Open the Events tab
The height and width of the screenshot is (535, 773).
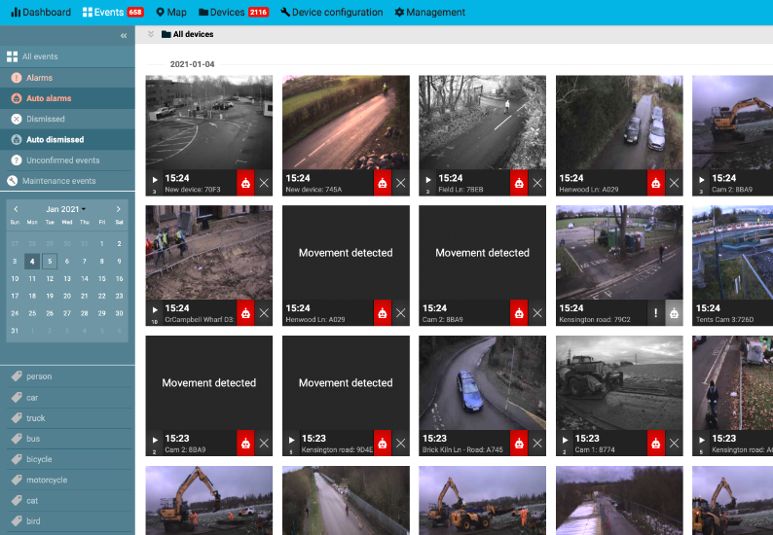click(113, 12)
